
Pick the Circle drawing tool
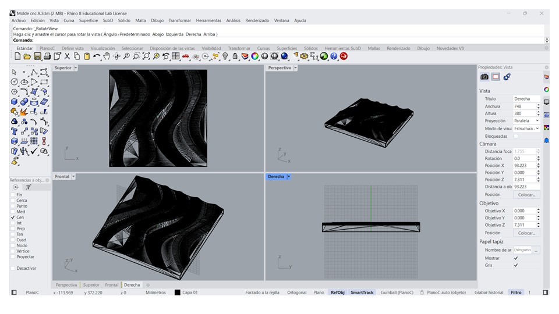15,82
